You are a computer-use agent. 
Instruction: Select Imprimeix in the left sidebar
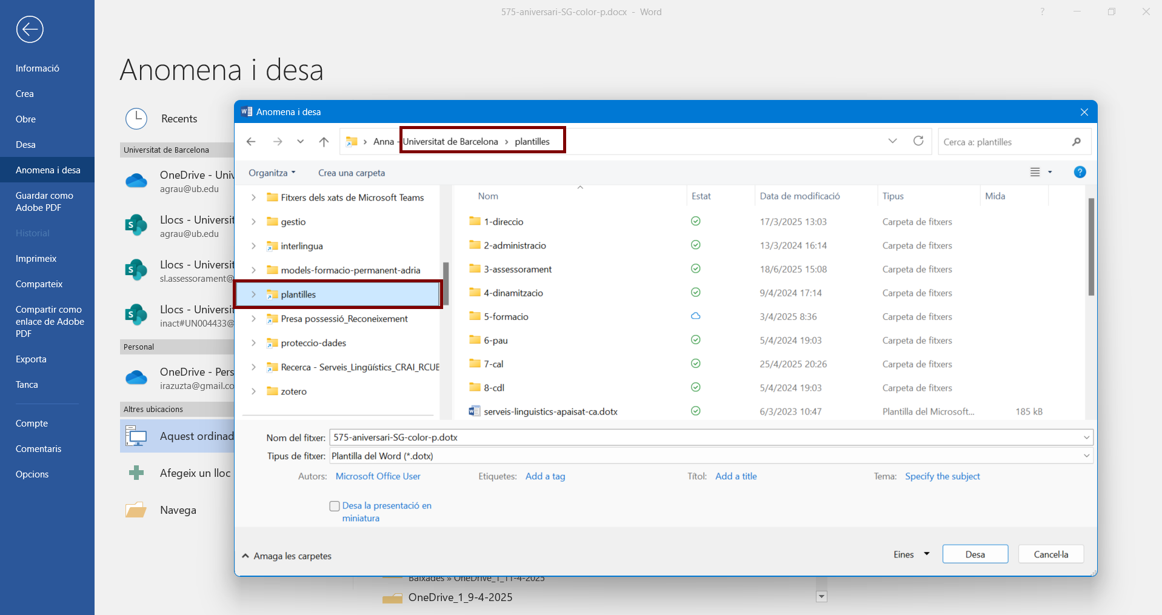(36, 259)
